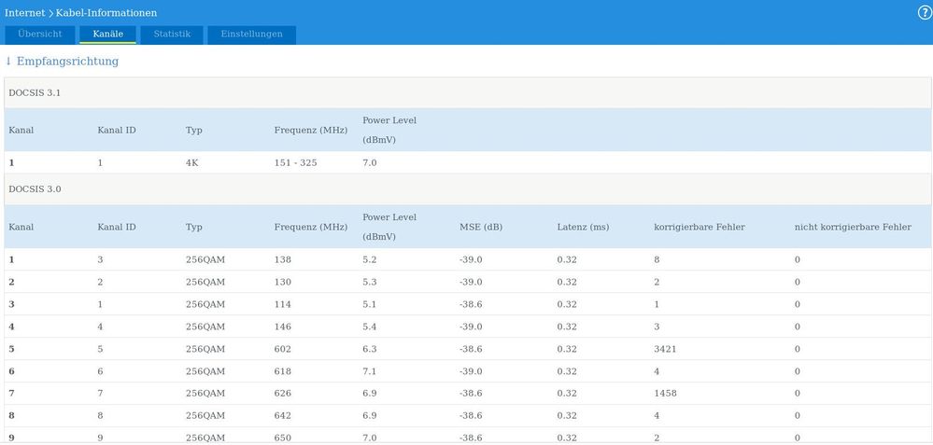Click correctable errors value 1458
Viewport: 933px width, 445px height.
point(665,394)
